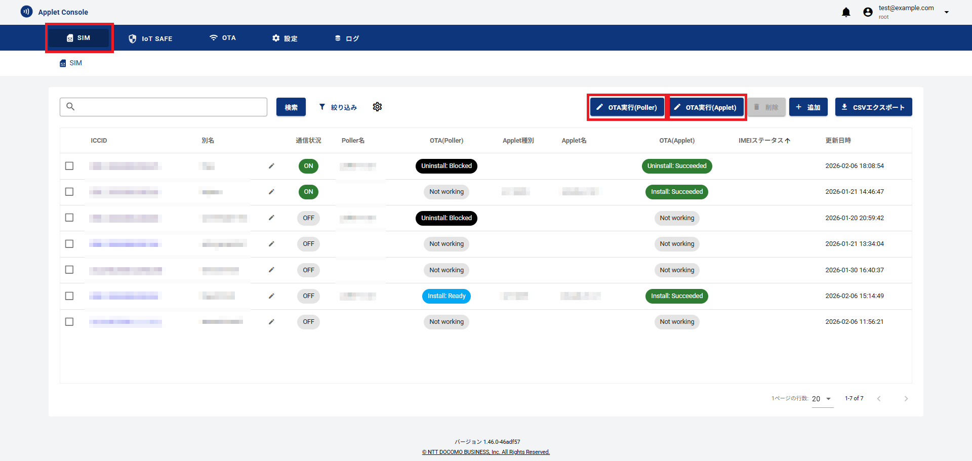Edit alias pencil icon in last row

271,322
